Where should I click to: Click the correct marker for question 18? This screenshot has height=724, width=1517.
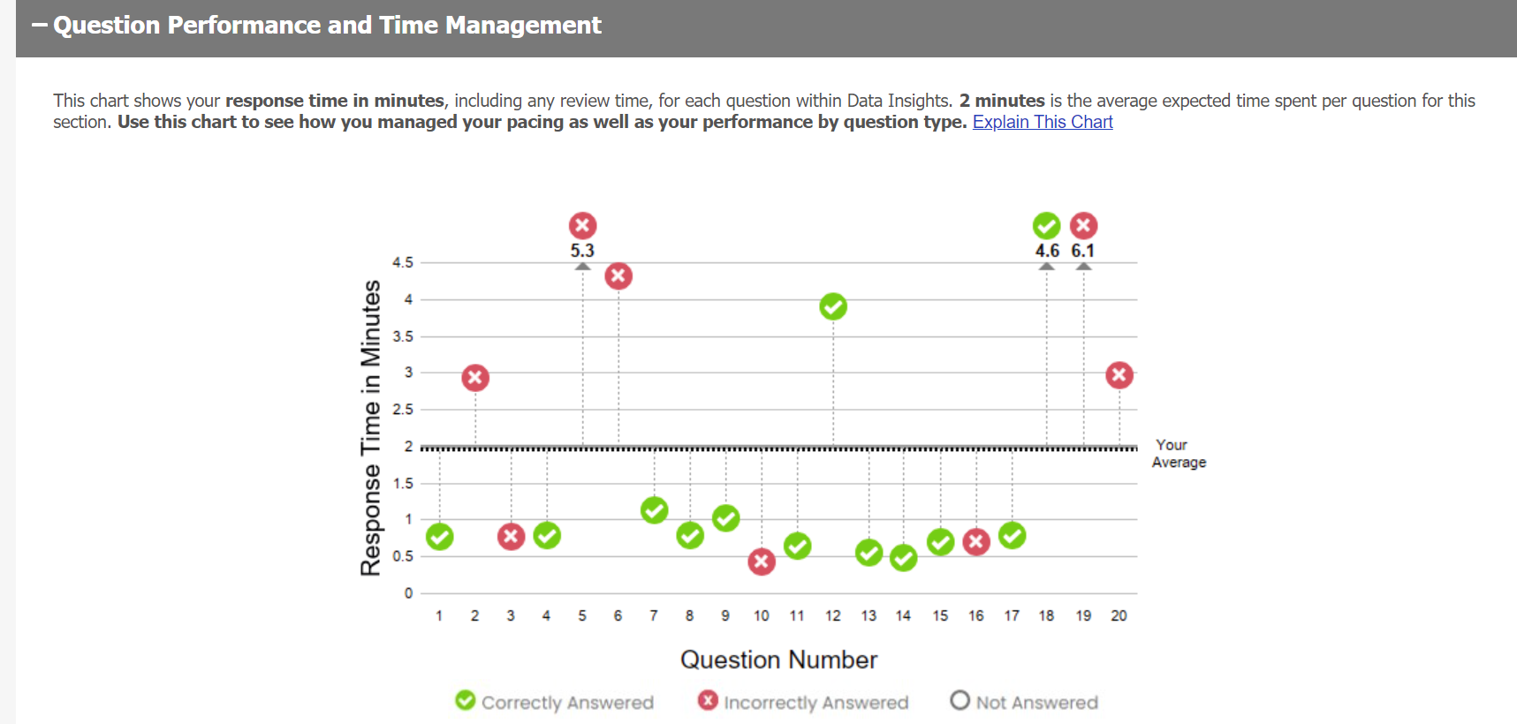1046,225
